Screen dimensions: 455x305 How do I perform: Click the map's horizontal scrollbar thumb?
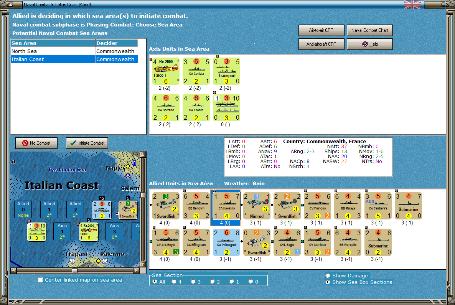74,270
